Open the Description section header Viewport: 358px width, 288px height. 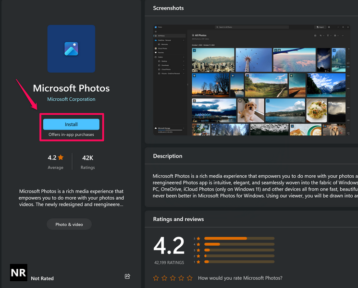pyautogui.click(x=168, y=156)
